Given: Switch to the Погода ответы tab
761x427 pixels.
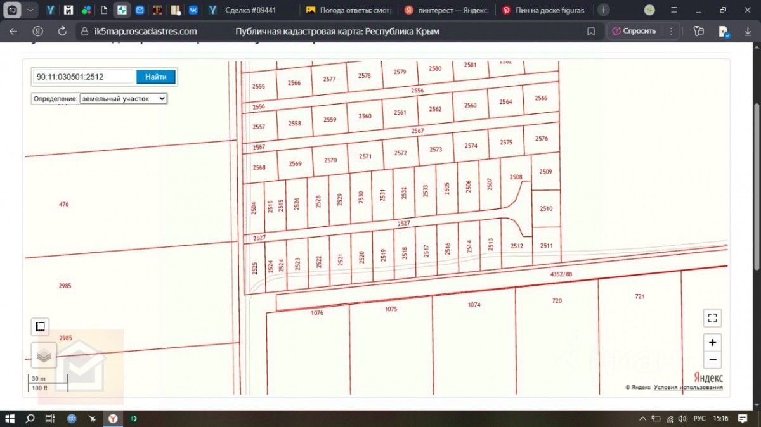Looking at the screenshot, I should pyautogui.click(x=349, y=10).
